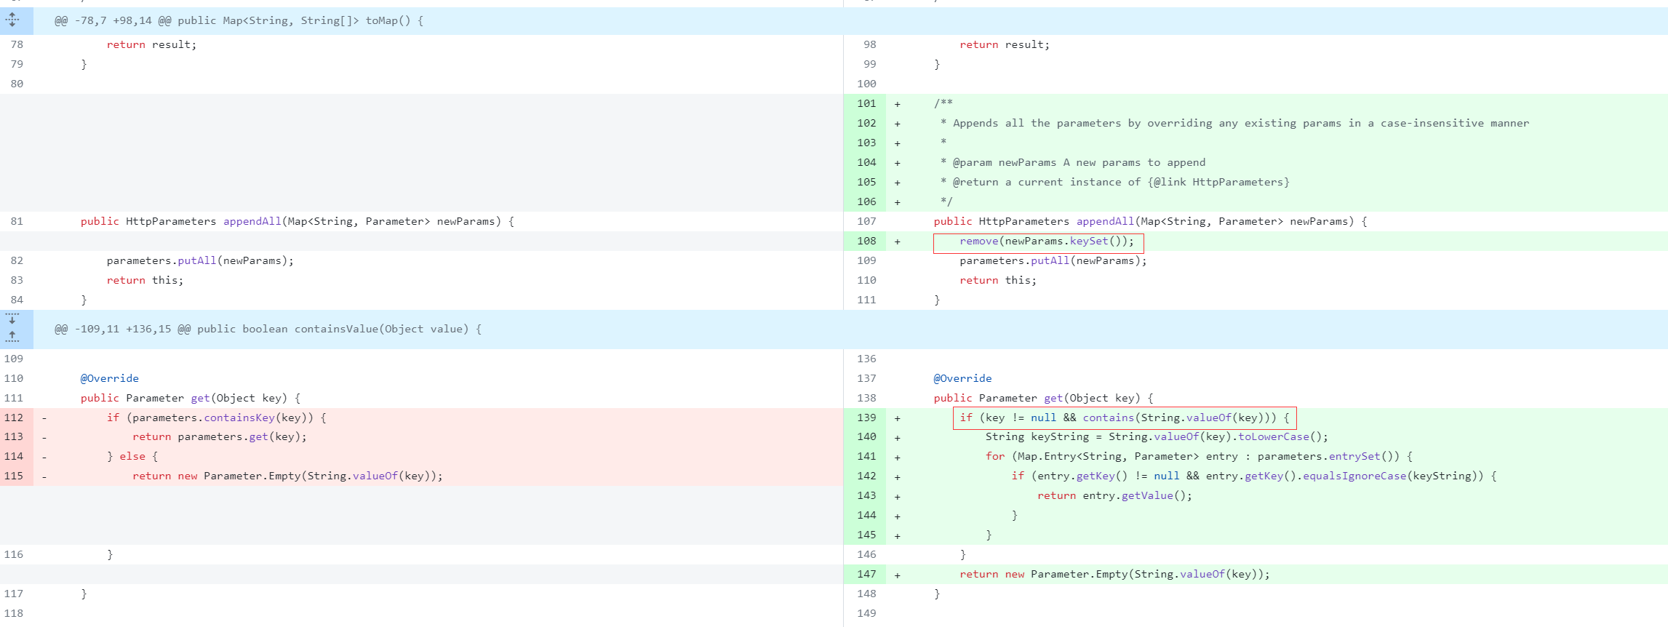Screen dimensions: 1668x627
Task: Click 'public Parameter get(Object key)' on line 138
Action: click(1043, 398)
